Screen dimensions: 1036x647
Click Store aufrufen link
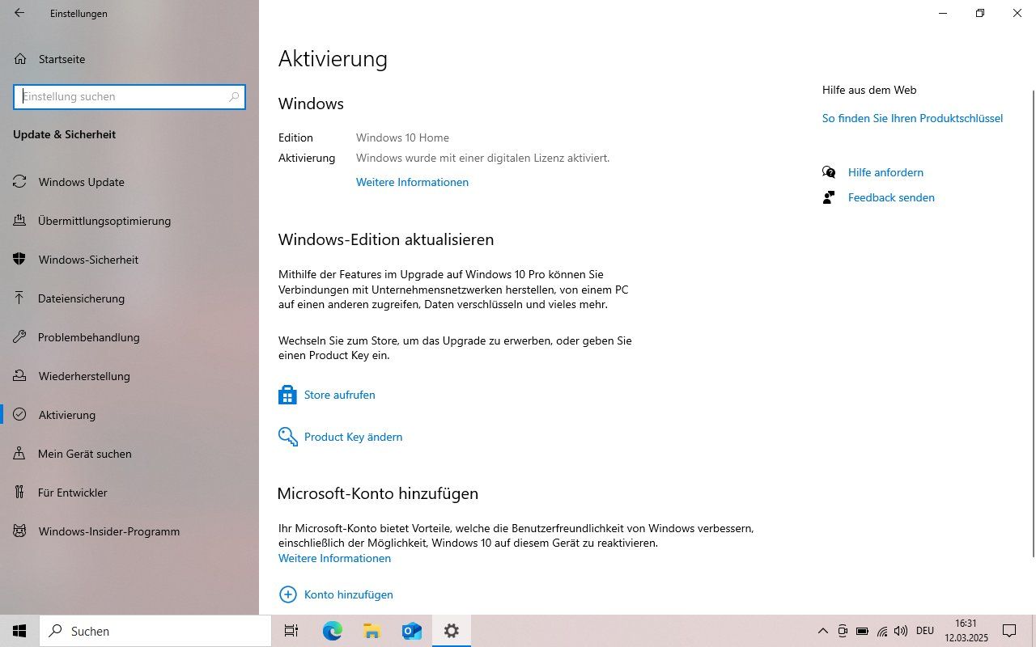coord(339,395)
